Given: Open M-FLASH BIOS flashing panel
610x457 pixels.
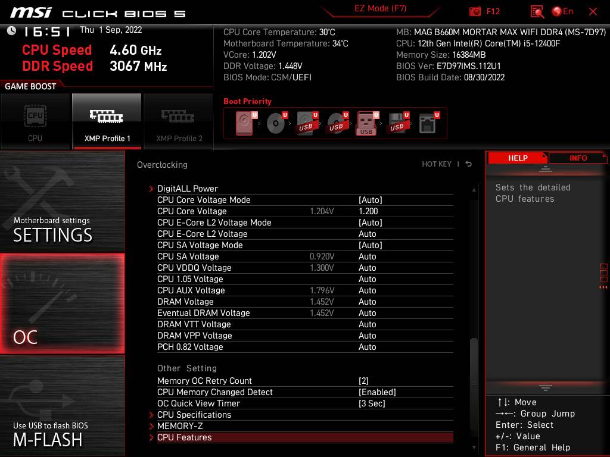Looking at the screenshot, I should 62,406.
